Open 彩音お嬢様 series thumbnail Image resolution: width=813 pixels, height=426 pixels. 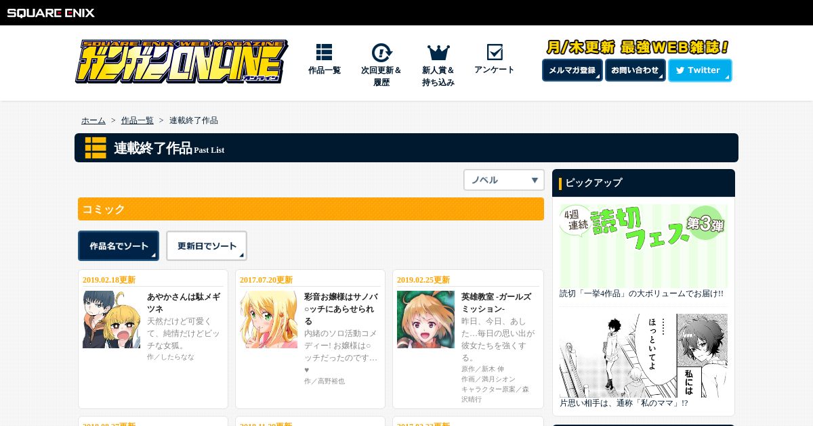pos(268,320)
